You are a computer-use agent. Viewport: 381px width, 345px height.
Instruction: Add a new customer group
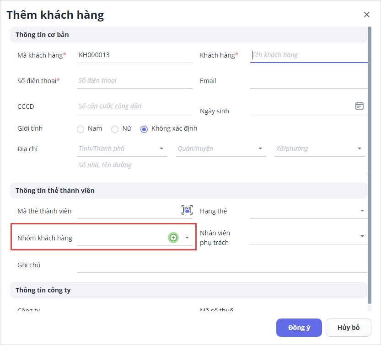point(173,238)
